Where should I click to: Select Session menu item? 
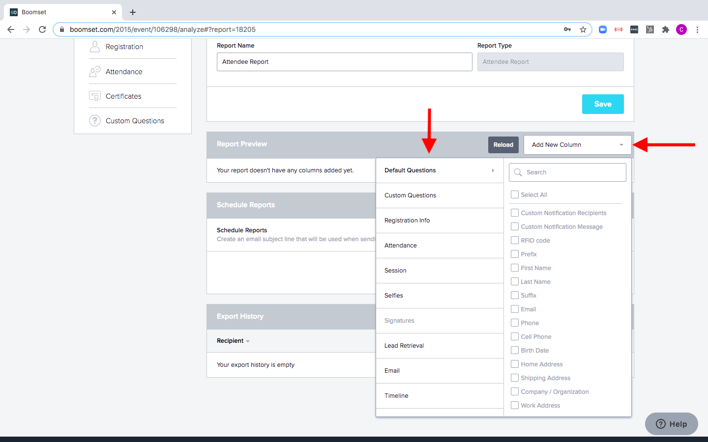pyautogui.click(x=440, y=271)
